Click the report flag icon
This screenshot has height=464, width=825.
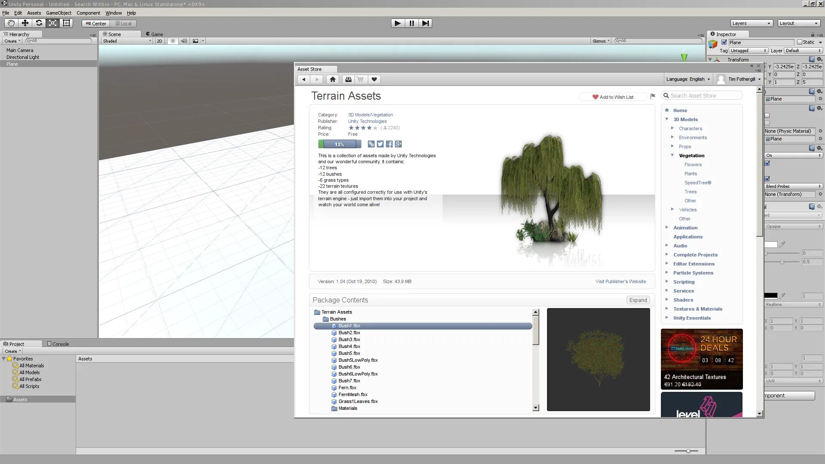pyautogui.click(x=653, y=96)
